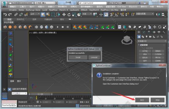Click the Mirror tool icon
Viewport: 169px width, 109px height.
pos(158,15)
